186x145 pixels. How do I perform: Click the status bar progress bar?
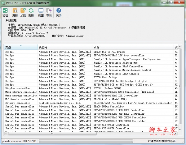pos(86,141)
